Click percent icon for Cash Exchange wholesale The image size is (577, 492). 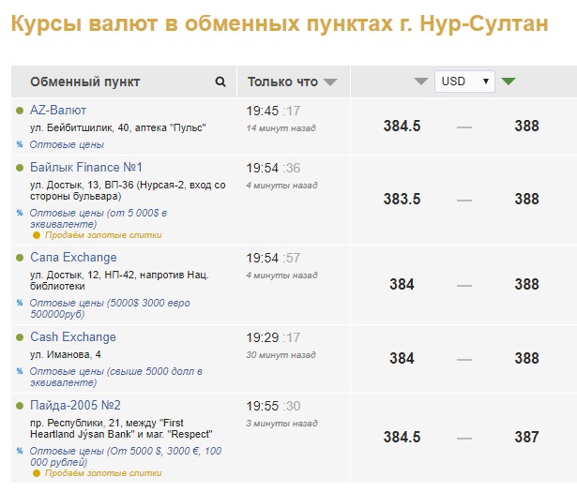[x=20, y=372]
